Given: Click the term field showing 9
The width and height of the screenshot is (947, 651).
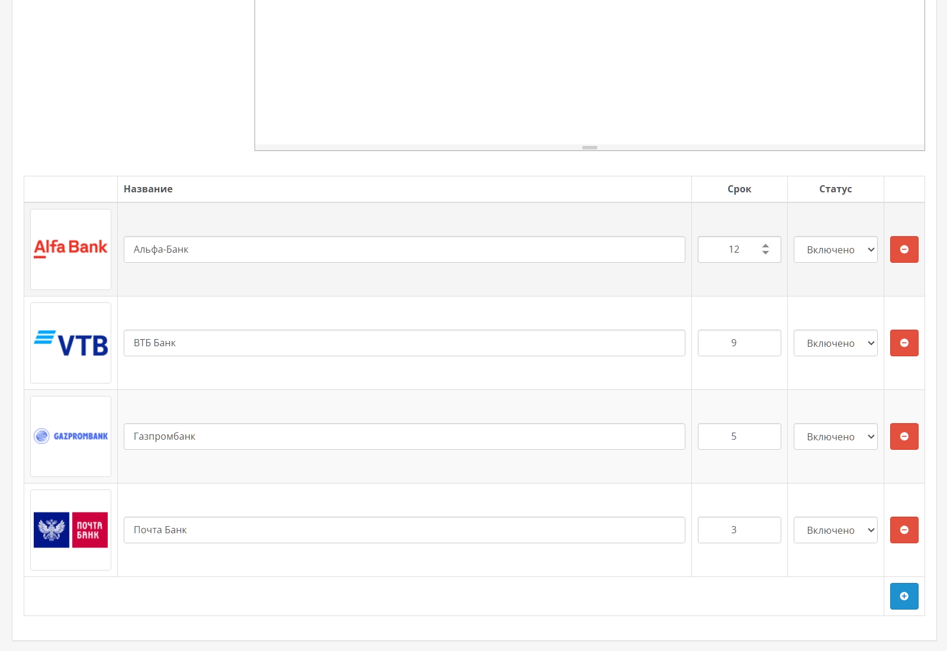Looking at the screenshot, I should [739, 343].
